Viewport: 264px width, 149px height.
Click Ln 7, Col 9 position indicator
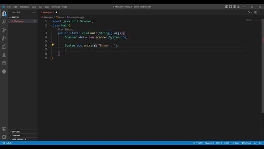click(x=198, y=143)
